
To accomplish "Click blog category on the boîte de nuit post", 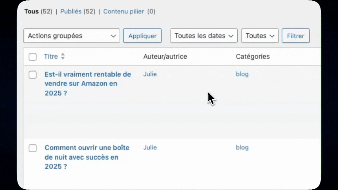I will pos(242,147).
